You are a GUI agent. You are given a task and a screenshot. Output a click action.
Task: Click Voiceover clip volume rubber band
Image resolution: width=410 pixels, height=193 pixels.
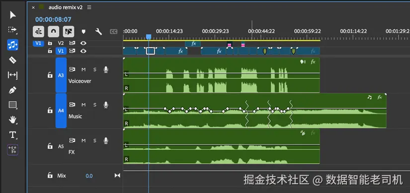pyautogui.click(x=221, y=73)
